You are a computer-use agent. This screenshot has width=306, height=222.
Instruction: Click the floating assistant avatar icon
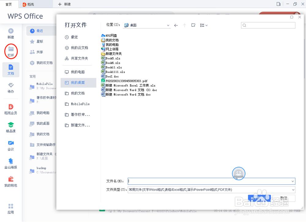coord(239,173)
